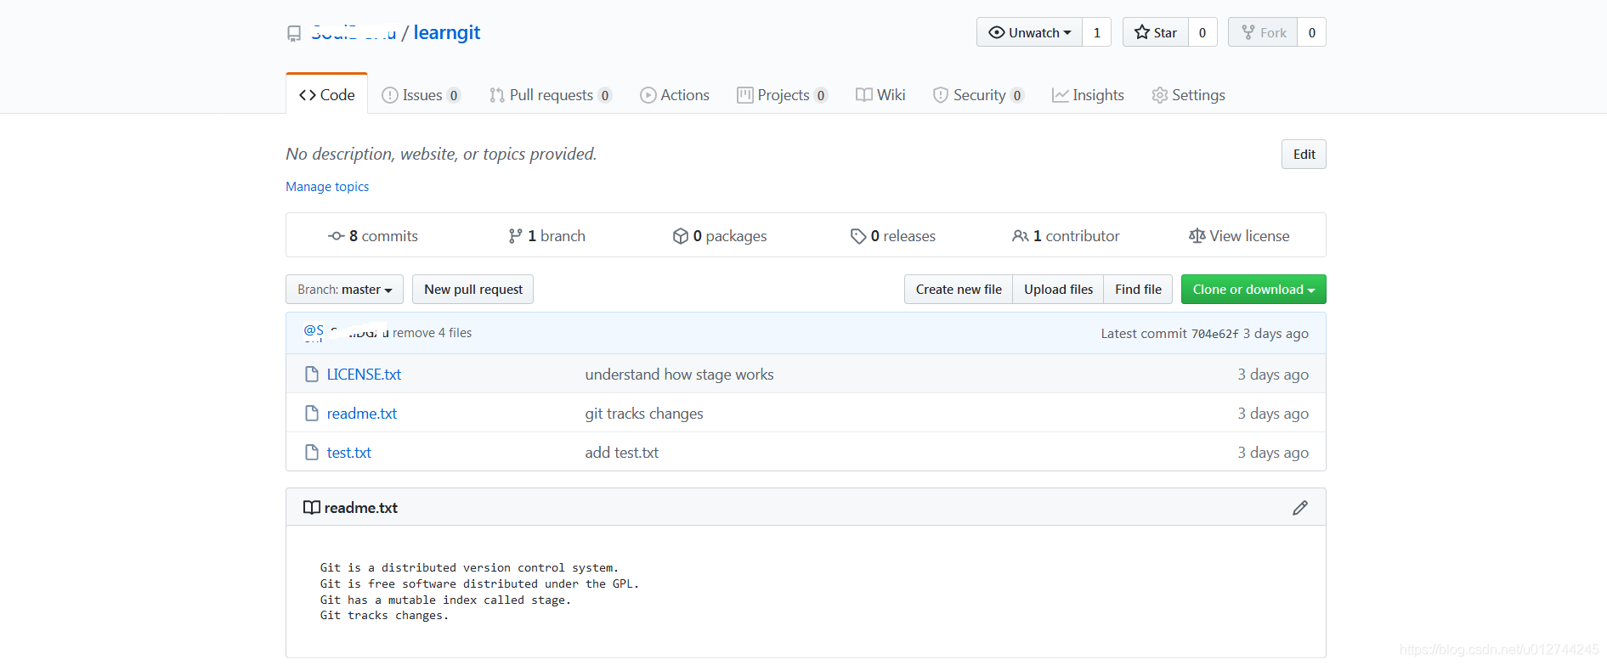Click Upload files button
Viewport: 1607px width, 665px height.
point(1058,290)
